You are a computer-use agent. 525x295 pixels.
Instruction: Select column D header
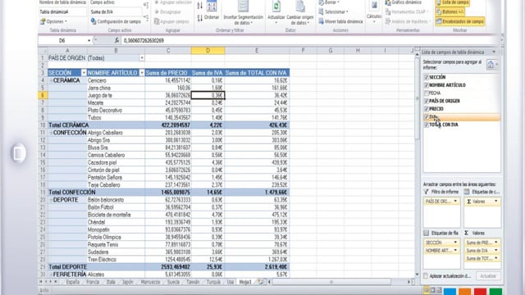click(x=208, y=51)
